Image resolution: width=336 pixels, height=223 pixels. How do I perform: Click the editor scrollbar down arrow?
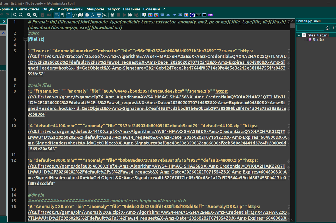coord(292,220)
